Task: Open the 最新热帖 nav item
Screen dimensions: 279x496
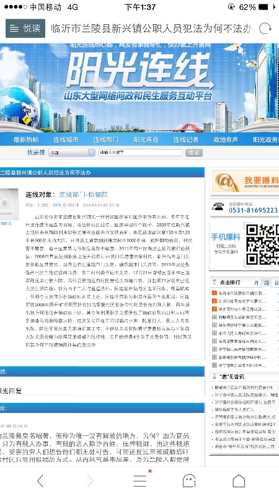Action: point(26,139)
